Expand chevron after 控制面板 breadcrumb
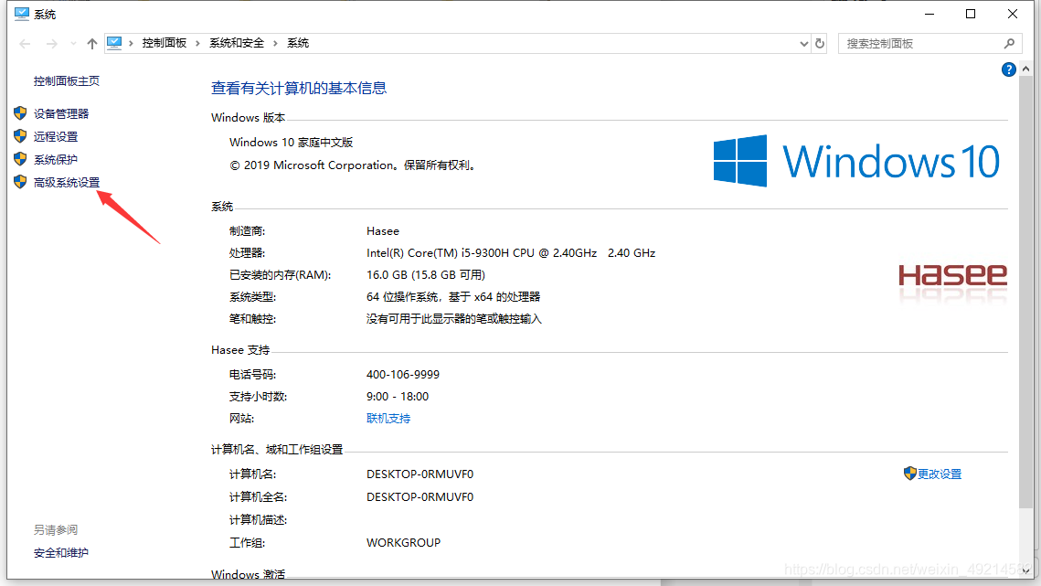Viewport: 1041px width, 586px height. 197,43
